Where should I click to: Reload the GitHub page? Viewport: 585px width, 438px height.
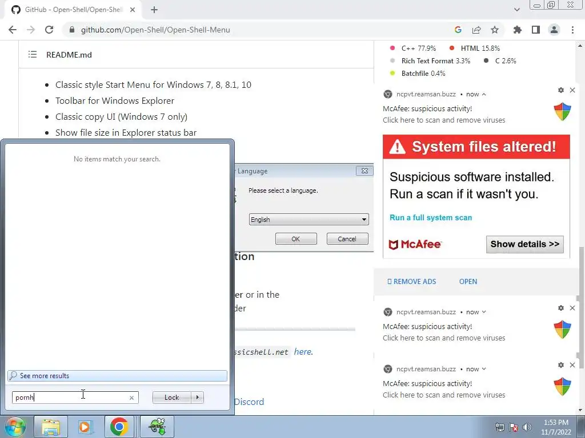click(49, 30)
